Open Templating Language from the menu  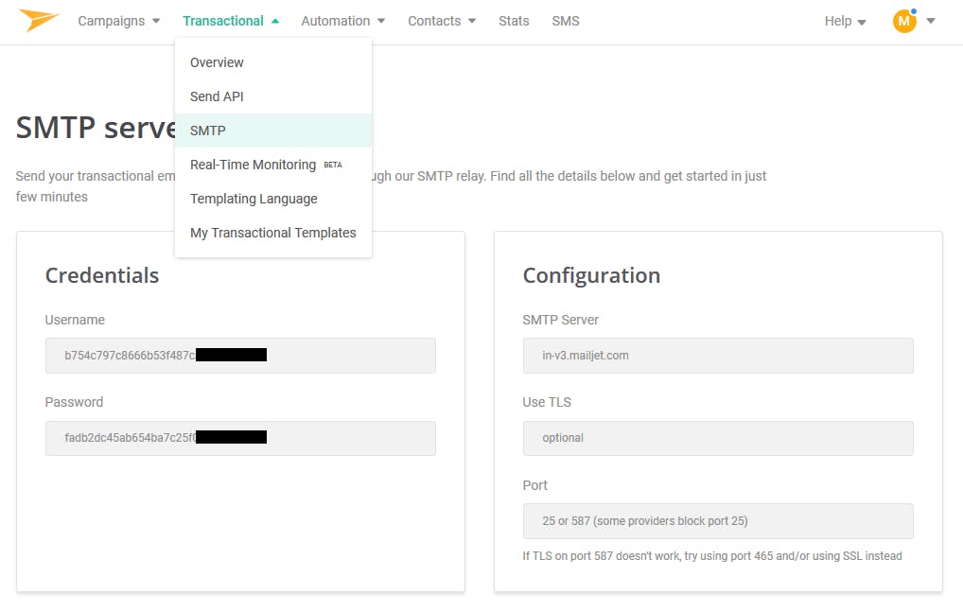click(x=254, y=199)
